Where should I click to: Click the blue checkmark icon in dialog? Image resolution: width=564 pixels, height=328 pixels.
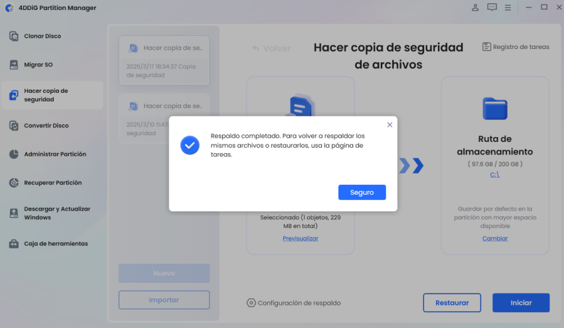(x=190, y=145)
